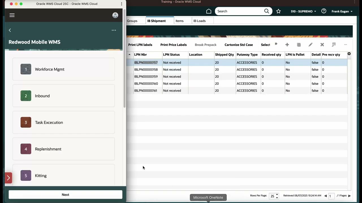Click the Cartonize Std Case button
362x203 pixels.
coord(239,45)
